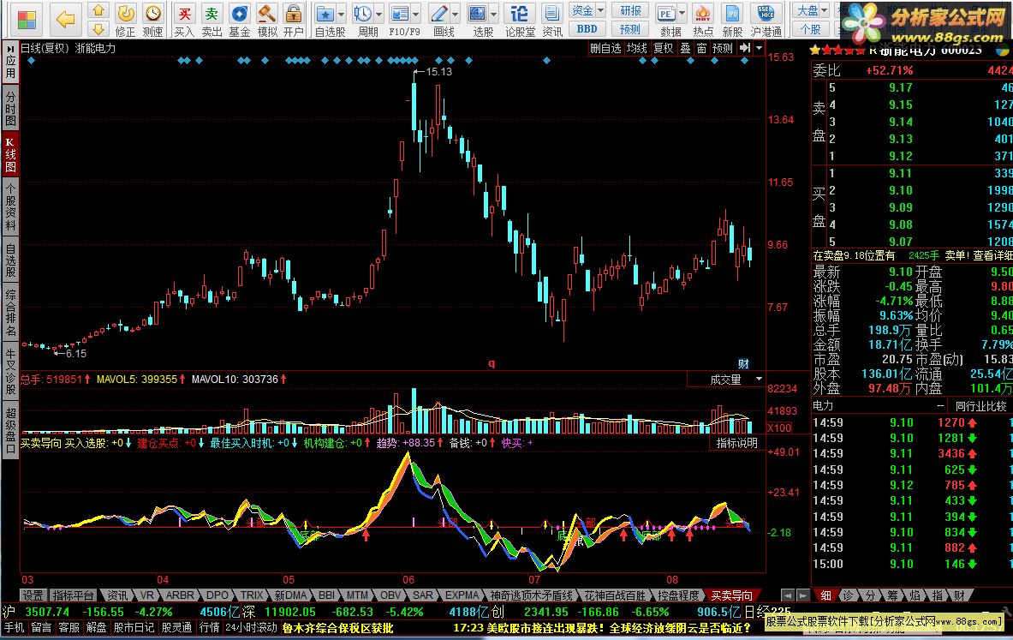
Task: Switch to the 筹 chips tab in right panel
Action: point(892,595)
